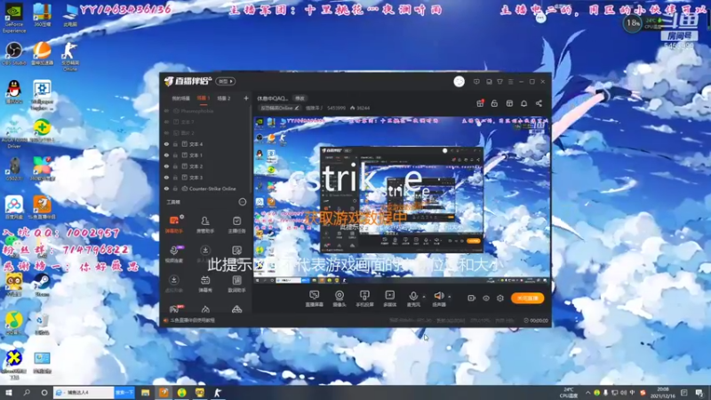Image resolution: width=711 pixels, height=400 pixels.
Task: Open the message icon in title bar
Action: 476,82
